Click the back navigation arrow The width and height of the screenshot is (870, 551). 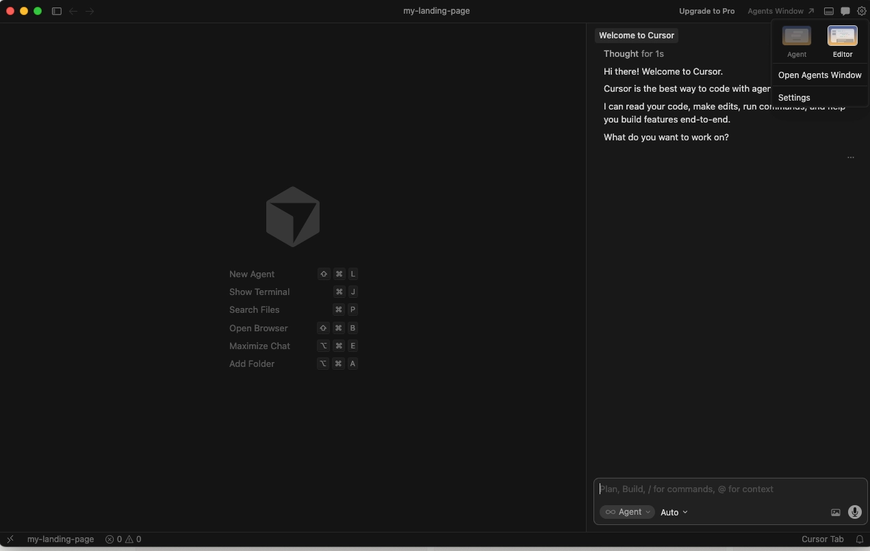click(x=73, y=11)
